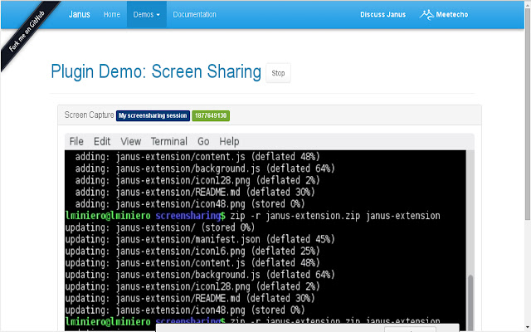Open the View menu in terminal
Screen dimensions: 531x332
pos(130,141)
